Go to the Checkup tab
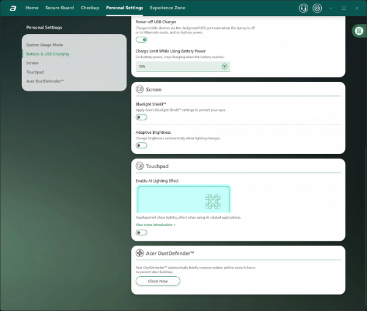 tap(90, 8)
